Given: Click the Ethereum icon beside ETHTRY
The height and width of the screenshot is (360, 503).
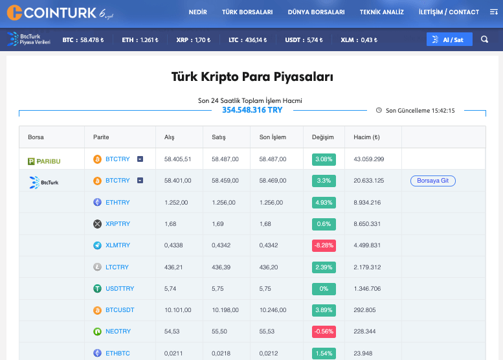Looking at the screenshot, I should coord(98,203).
